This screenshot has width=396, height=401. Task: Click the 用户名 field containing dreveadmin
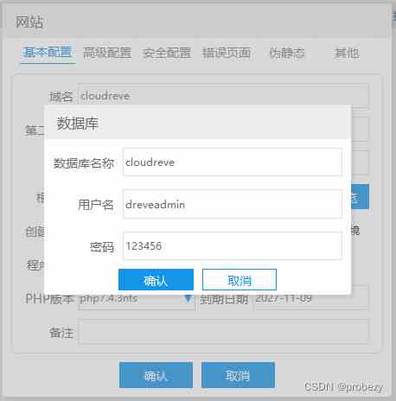[x=233, y=204]
